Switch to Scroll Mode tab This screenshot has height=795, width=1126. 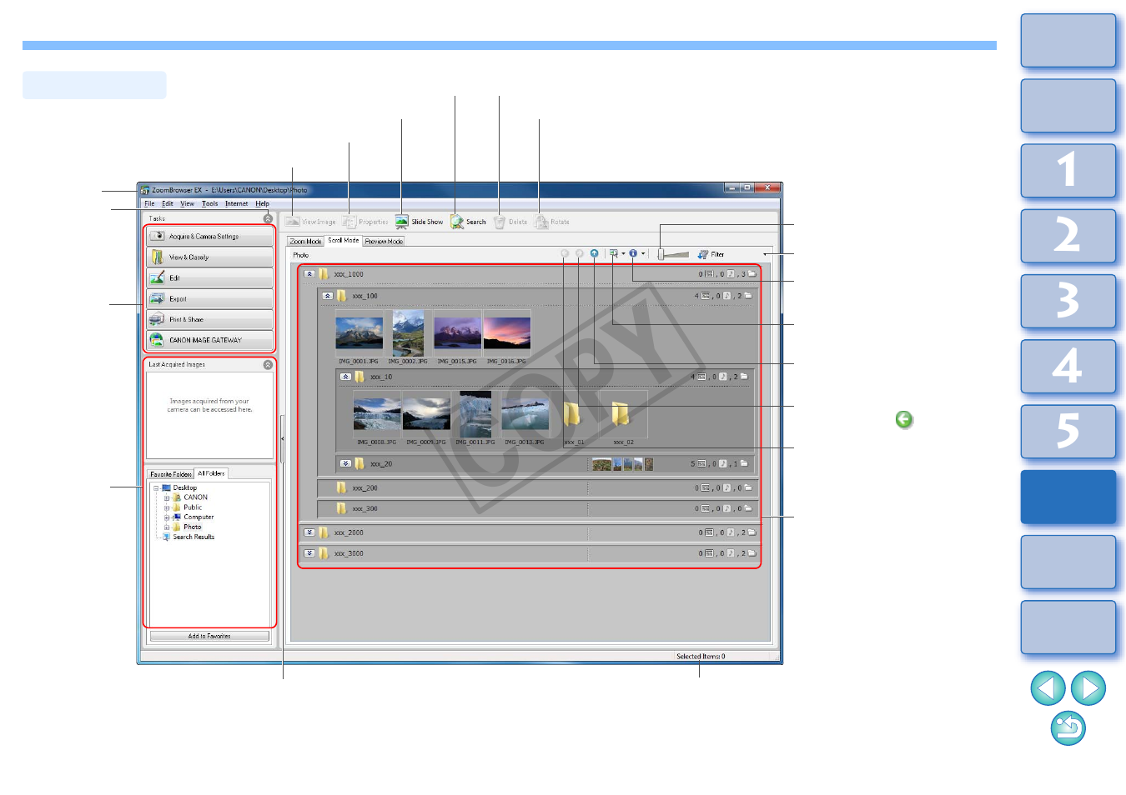343,241
